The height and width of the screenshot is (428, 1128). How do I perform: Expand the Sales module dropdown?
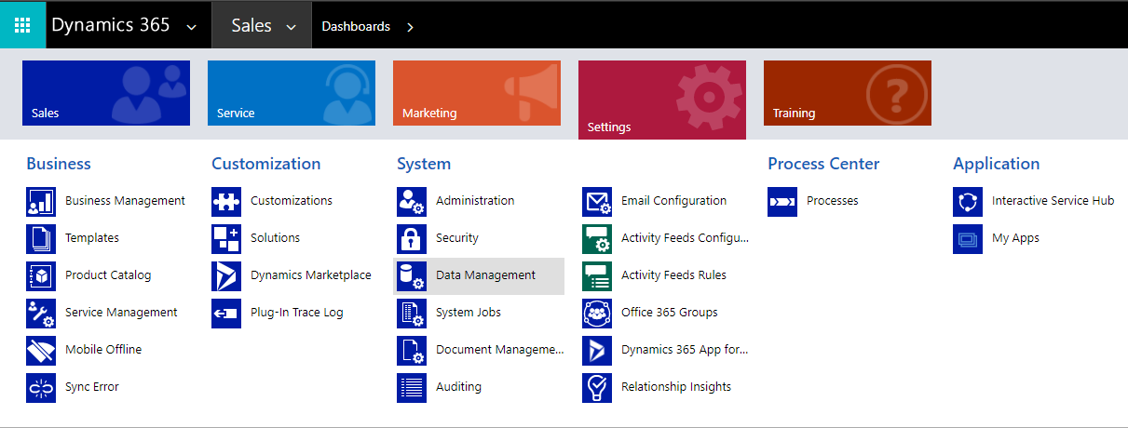(x=292, y=27)
